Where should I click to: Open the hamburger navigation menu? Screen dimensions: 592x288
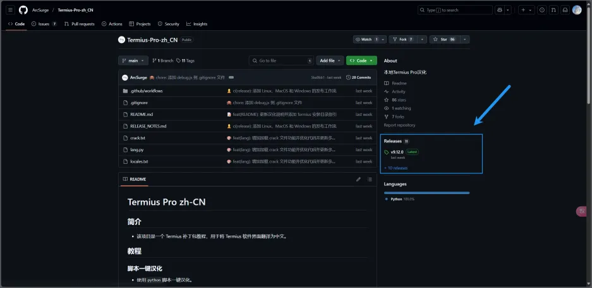click(x=11, y=10)
